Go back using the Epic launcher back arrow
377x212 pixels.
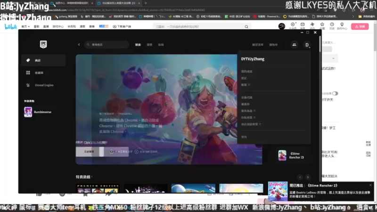click(79, 45)
